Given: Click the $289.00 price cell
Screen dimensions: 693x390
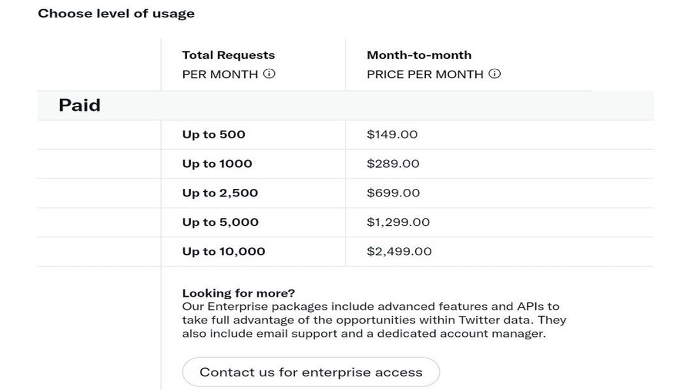Looking at the screenshot, I should [393, 164].
